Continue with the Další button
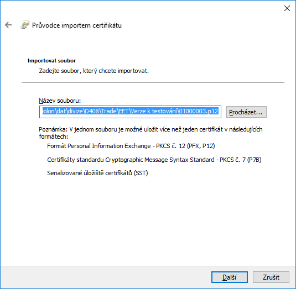 click(230, 277)
